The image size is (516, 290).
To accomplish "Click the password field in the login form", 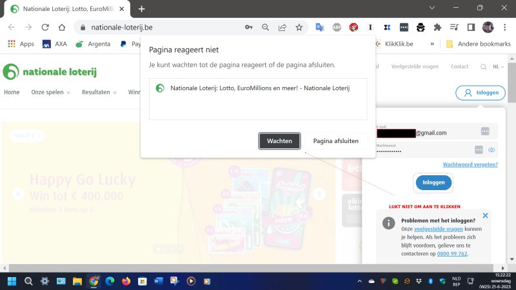I will [x=422, y=150].
